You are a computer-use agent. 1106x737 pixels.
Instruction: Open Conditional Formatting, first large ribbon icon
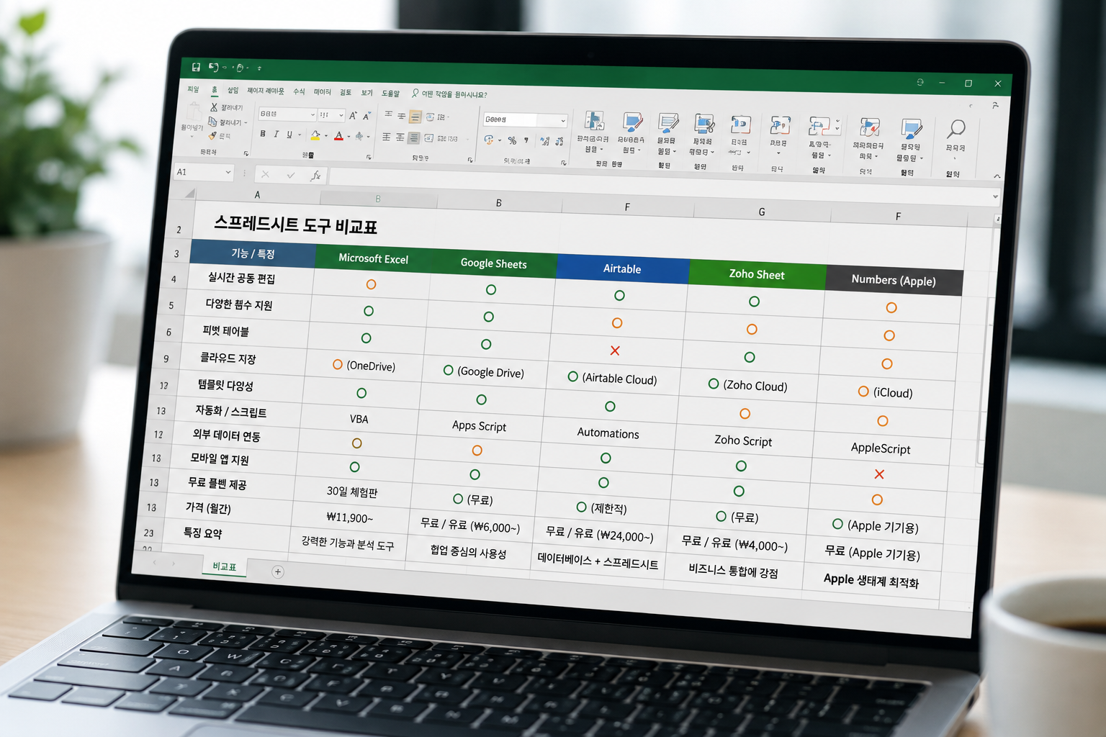click(594, 121)
